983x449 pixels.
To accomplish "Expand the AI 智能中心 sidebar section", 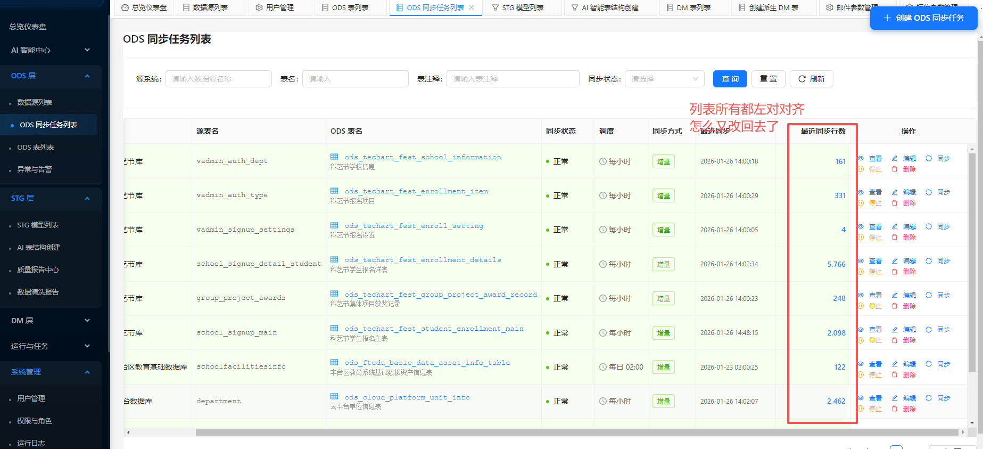I will point(51,50).
